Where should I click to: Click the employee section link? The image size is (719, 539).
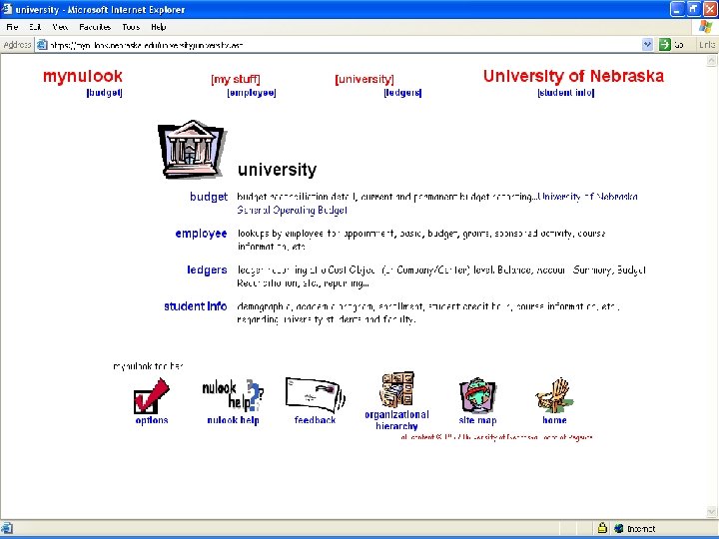tap(201, 234)
